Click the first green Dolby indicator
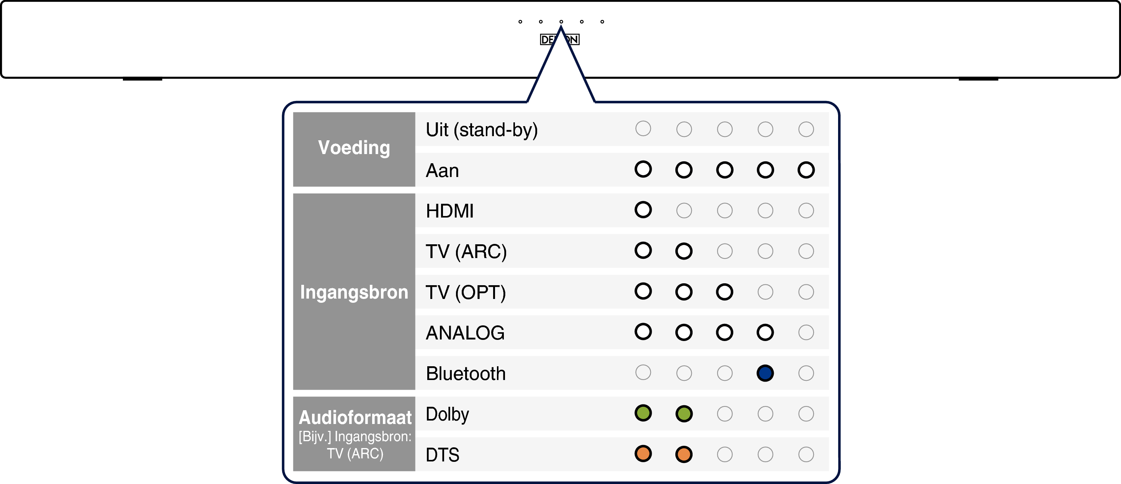This screenshot has width=1121, height=484. pyautogui.click(x=643, y=413)
